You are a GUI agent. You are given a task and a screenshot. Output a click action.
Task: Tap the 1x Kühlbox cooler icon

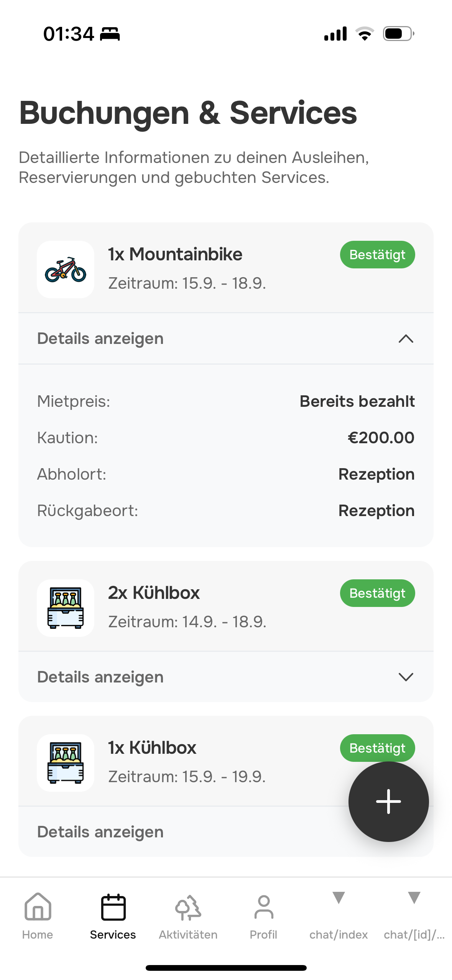pos(66,763)
